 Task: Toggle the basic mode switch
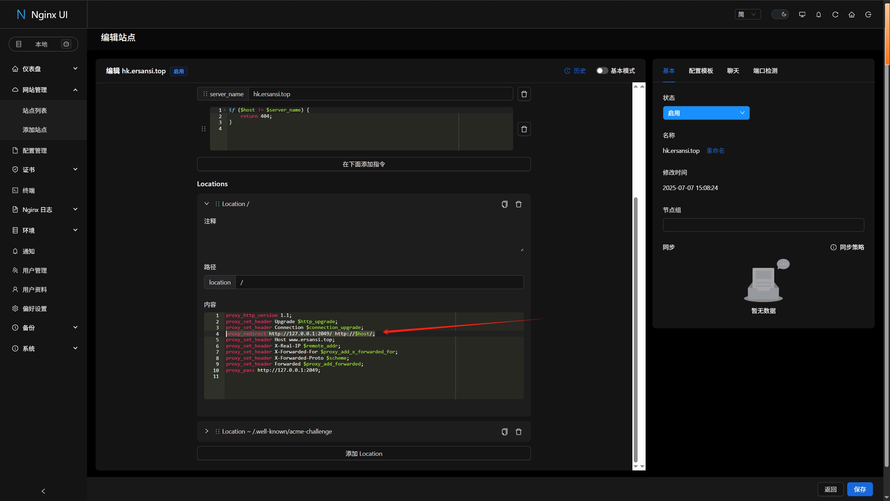(x=602, y=71)
